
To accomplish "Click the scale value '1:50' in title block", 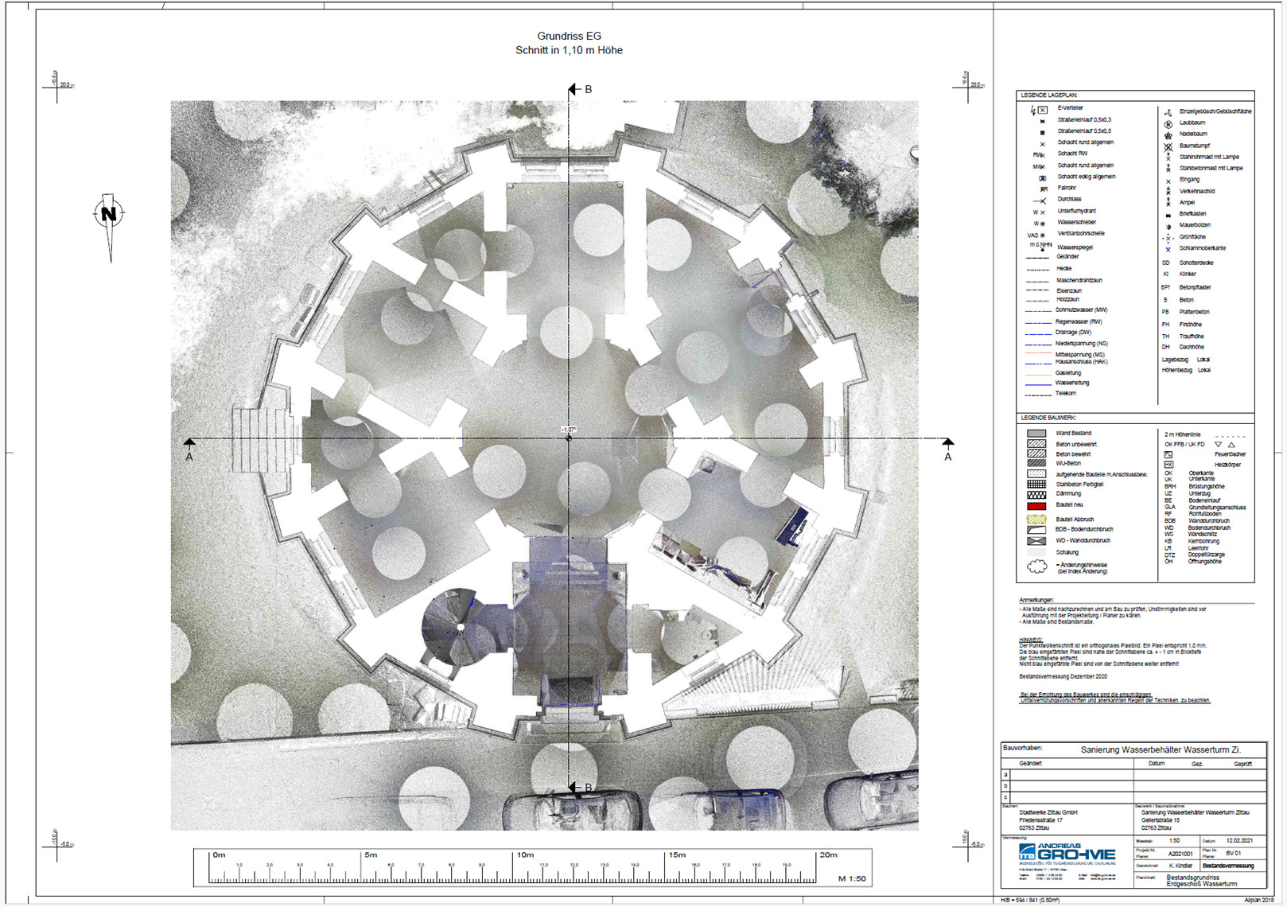I will [x=1174, y=840].
